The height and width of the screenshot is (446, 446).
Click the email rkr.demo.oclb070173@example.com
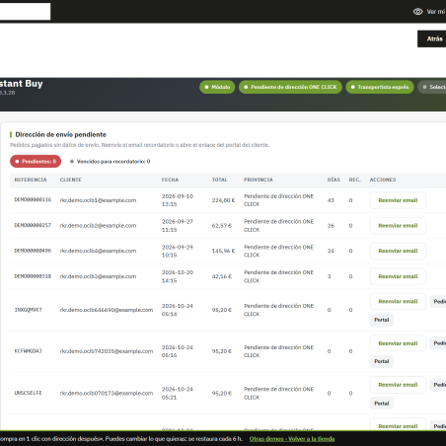pos(107,393)
